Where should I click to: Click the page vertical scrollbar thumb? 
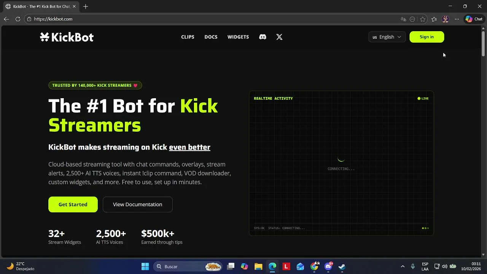pos(483,44)
